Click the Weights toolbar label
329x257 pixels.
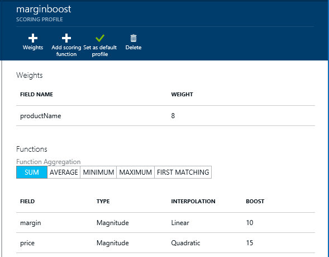33,48
